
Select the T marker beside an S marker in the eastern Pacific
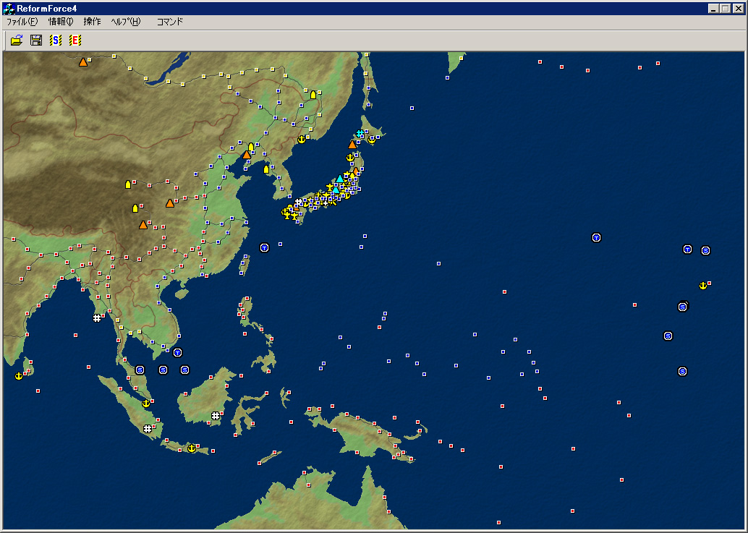687,250
